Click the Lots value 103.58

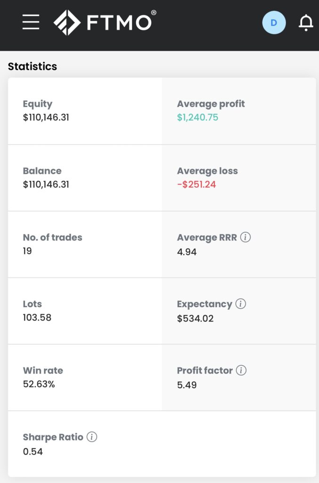click(37, 317)
